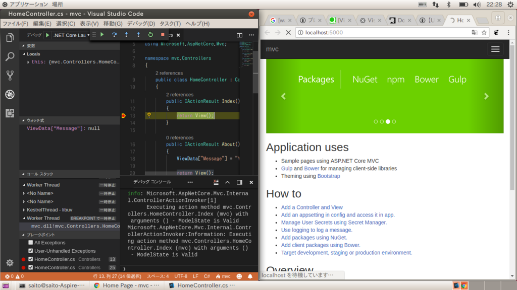Maximize the debug console panel
This screenshot has height=290, width=517.
(228, 182)
